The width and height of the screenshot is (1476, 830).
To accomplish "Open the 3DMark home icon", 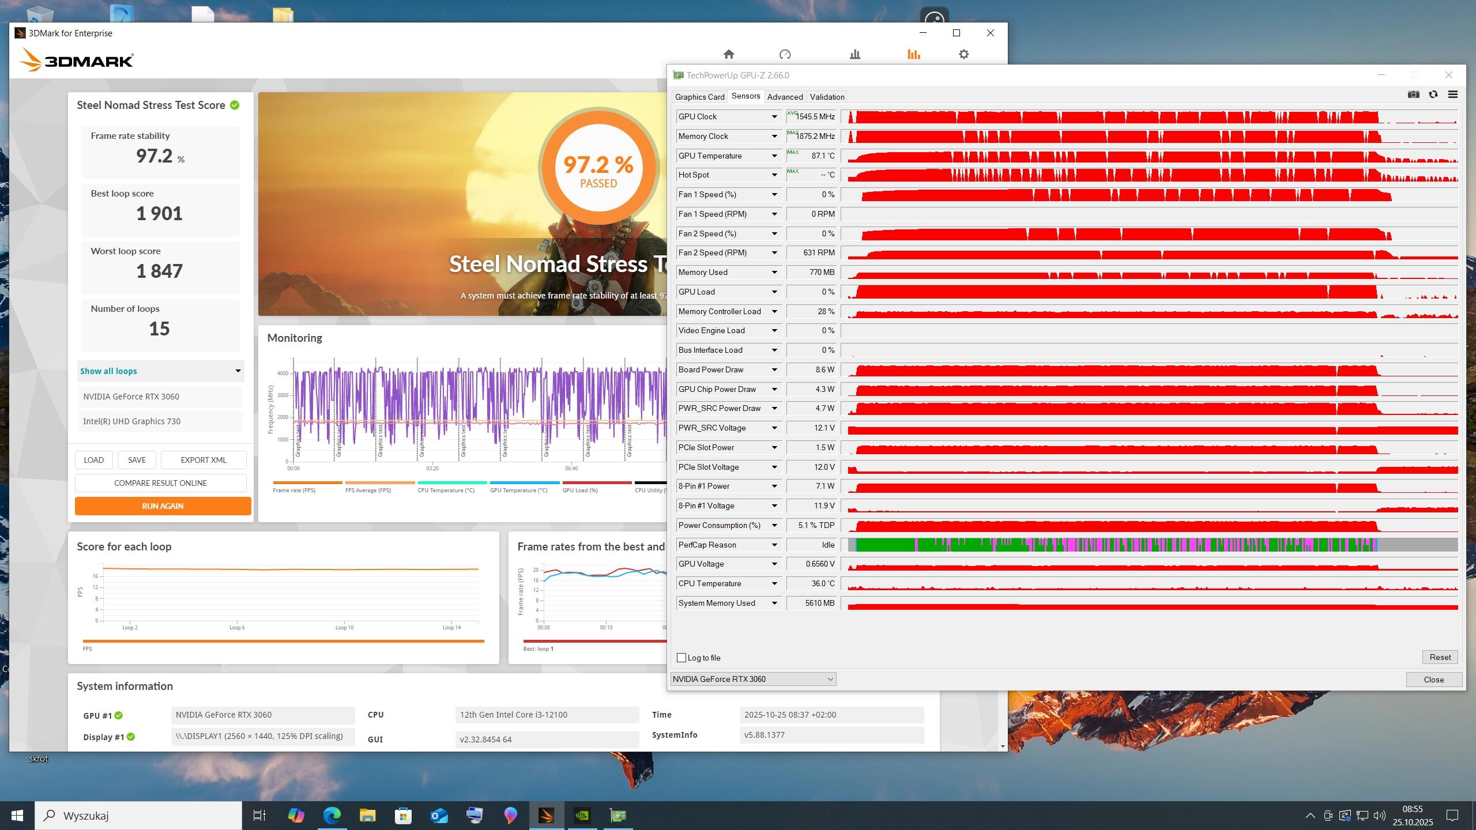I will [729, 54].
